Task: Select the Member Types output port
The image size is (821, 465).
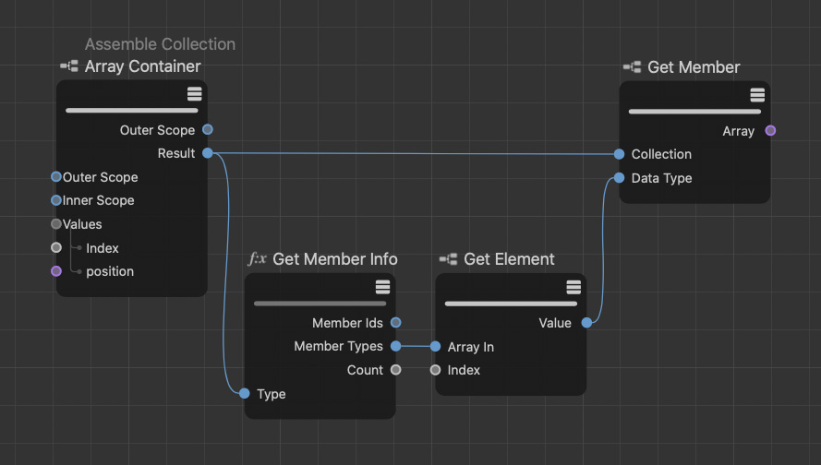Action: click(x=396, y=346)
